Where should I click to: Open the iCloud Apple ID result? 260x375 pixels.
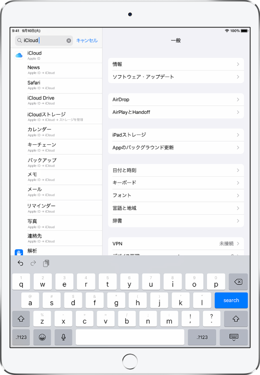tap(56, 56)
